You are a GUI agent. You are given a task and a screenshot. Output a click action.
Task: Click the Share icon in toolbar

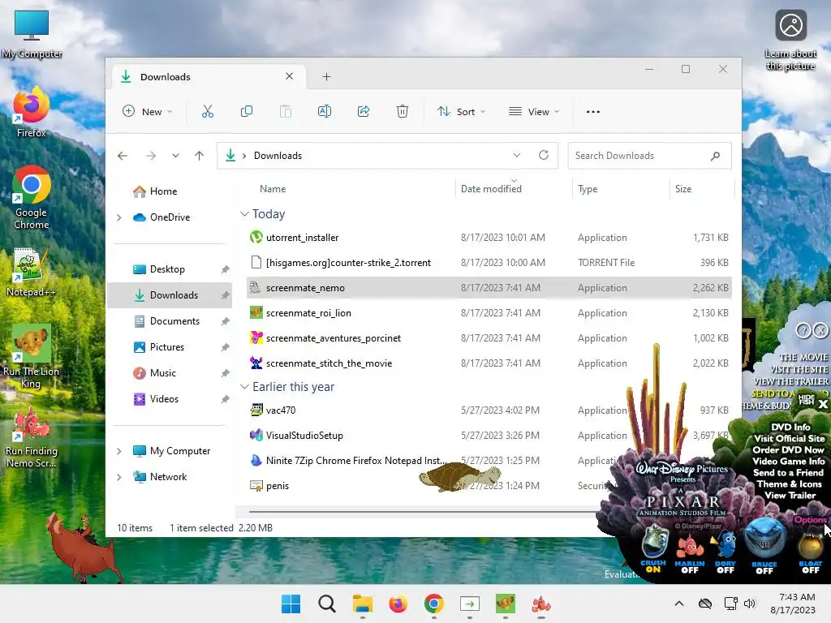coord(364,111)
